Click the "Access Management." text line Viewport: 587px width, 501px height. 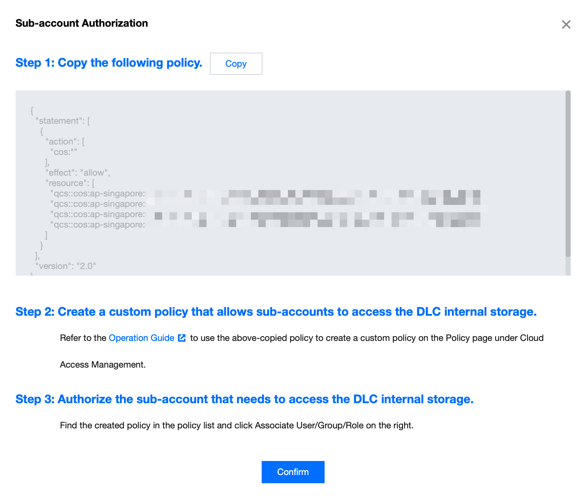click(103, 365)
